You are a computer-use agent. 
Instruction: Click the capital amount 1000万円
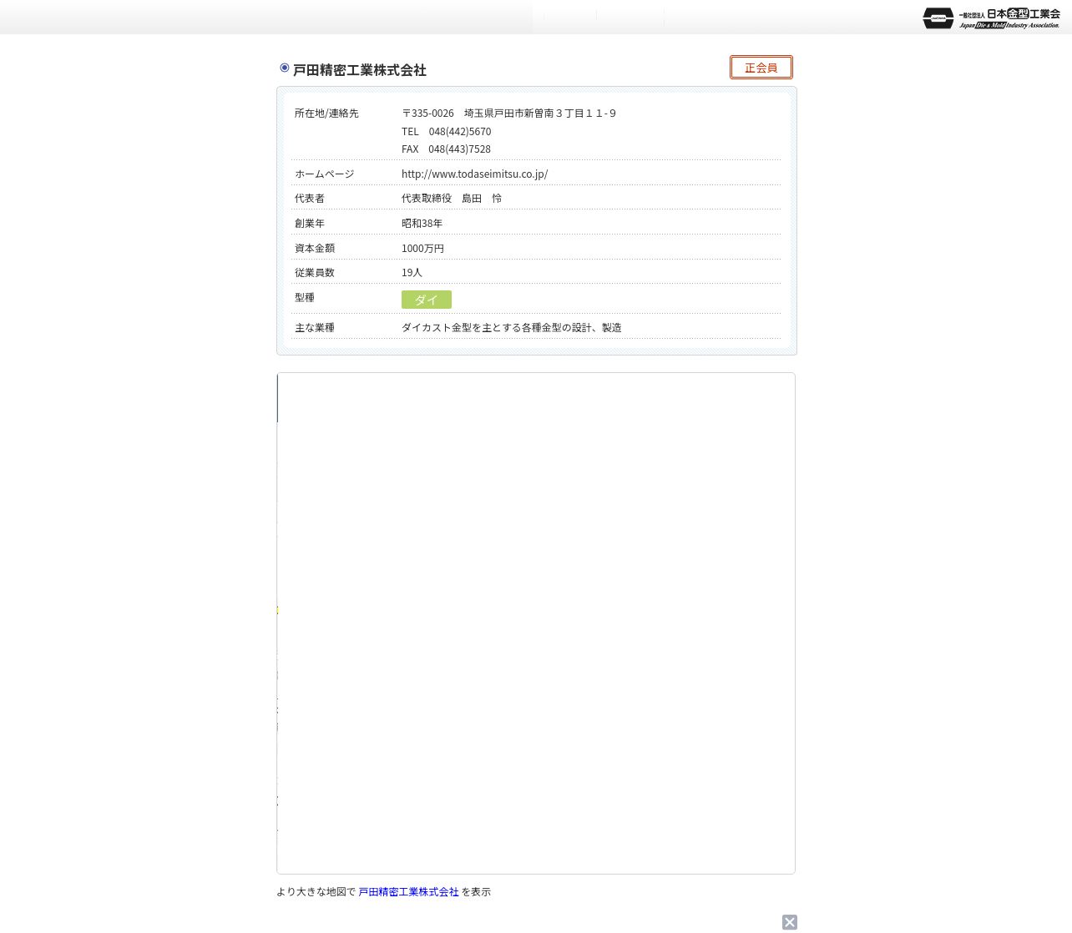point(422,249)
